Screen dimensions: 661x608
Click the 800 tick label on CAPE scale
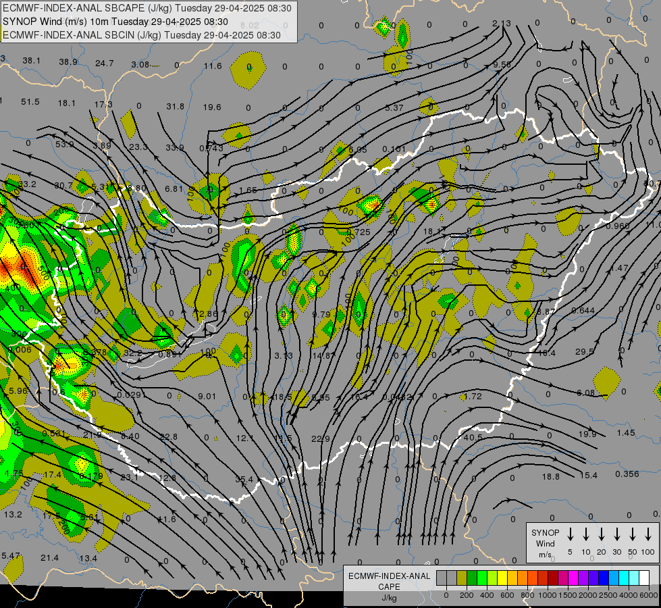[x=527, y=595]
